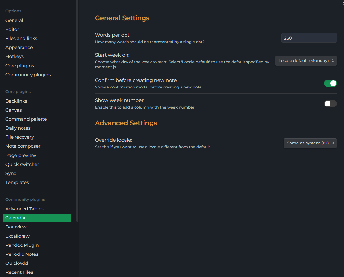
Task: Open Dataview plugin settings
Action: coord(16,227)
